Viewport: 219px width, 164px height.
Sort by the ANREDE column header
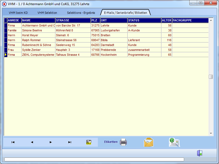pos(14,20)
